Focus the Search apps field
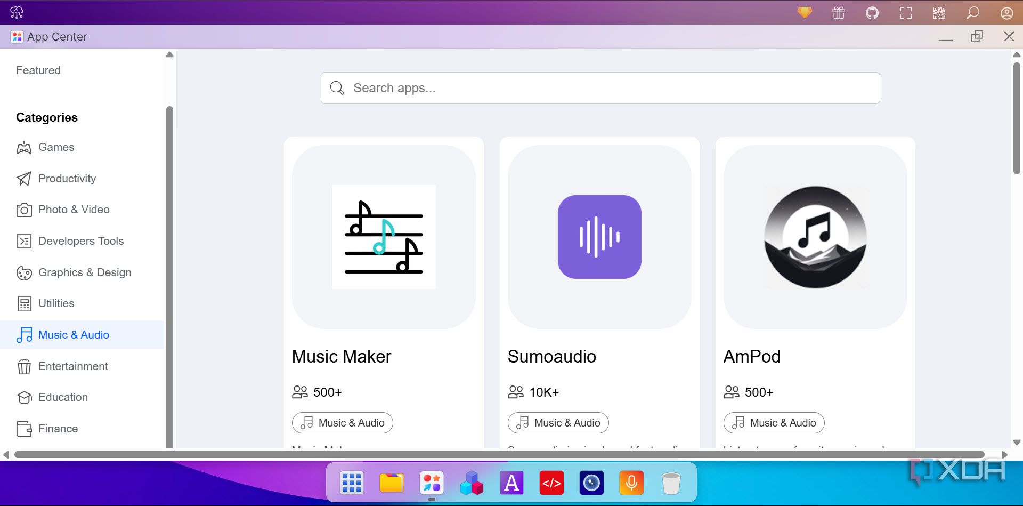Image resolution: width=1023 pixels, height=506 pixels. 600,88
